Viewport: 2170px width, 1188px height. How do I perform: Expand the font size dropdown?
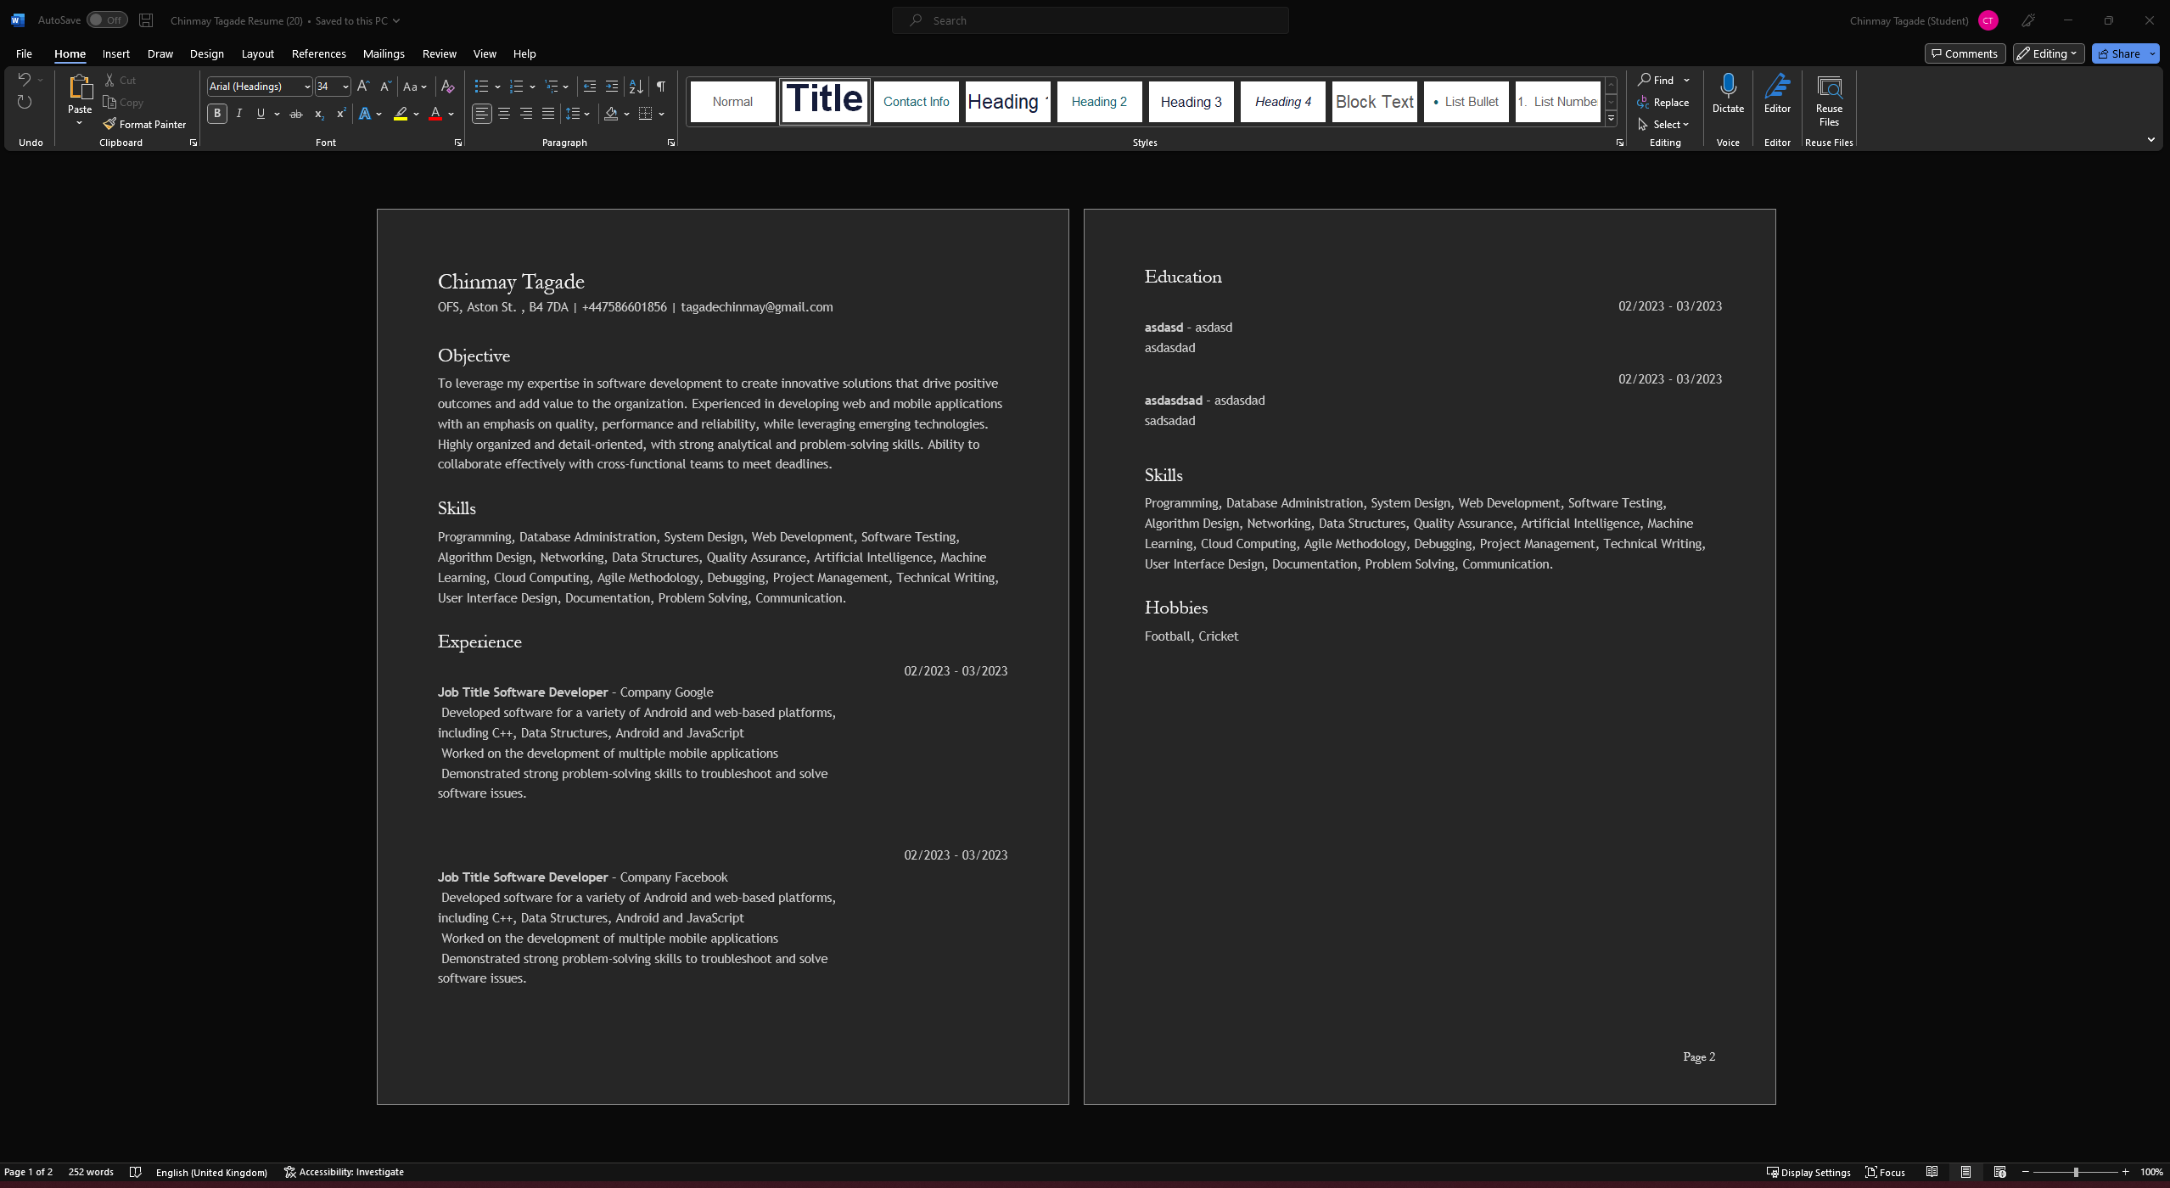pos(345,87)
